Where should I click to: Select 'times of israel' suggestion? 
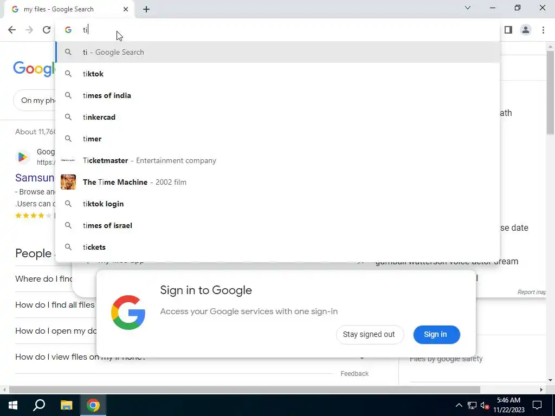(277, 225)
